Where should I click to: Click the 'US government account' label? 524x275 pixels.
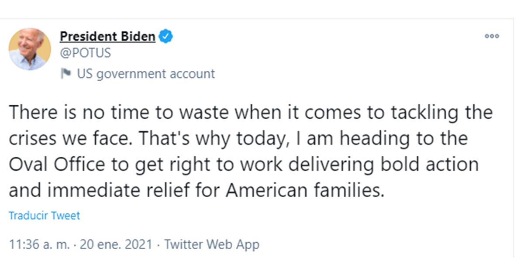pyautogui.click(x=146, y=74)
